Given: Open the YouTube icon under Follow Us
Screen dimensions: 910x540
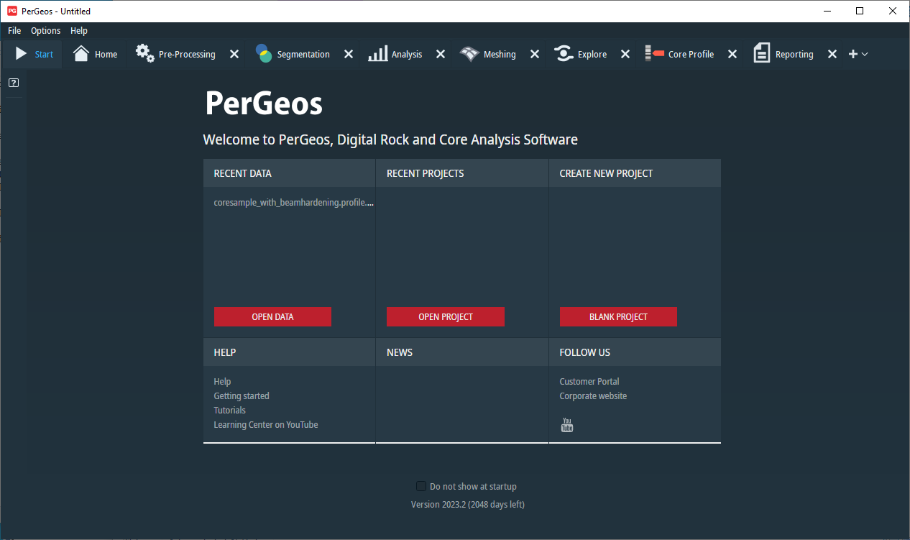Looking at the screenshot, I should point(567,425).
